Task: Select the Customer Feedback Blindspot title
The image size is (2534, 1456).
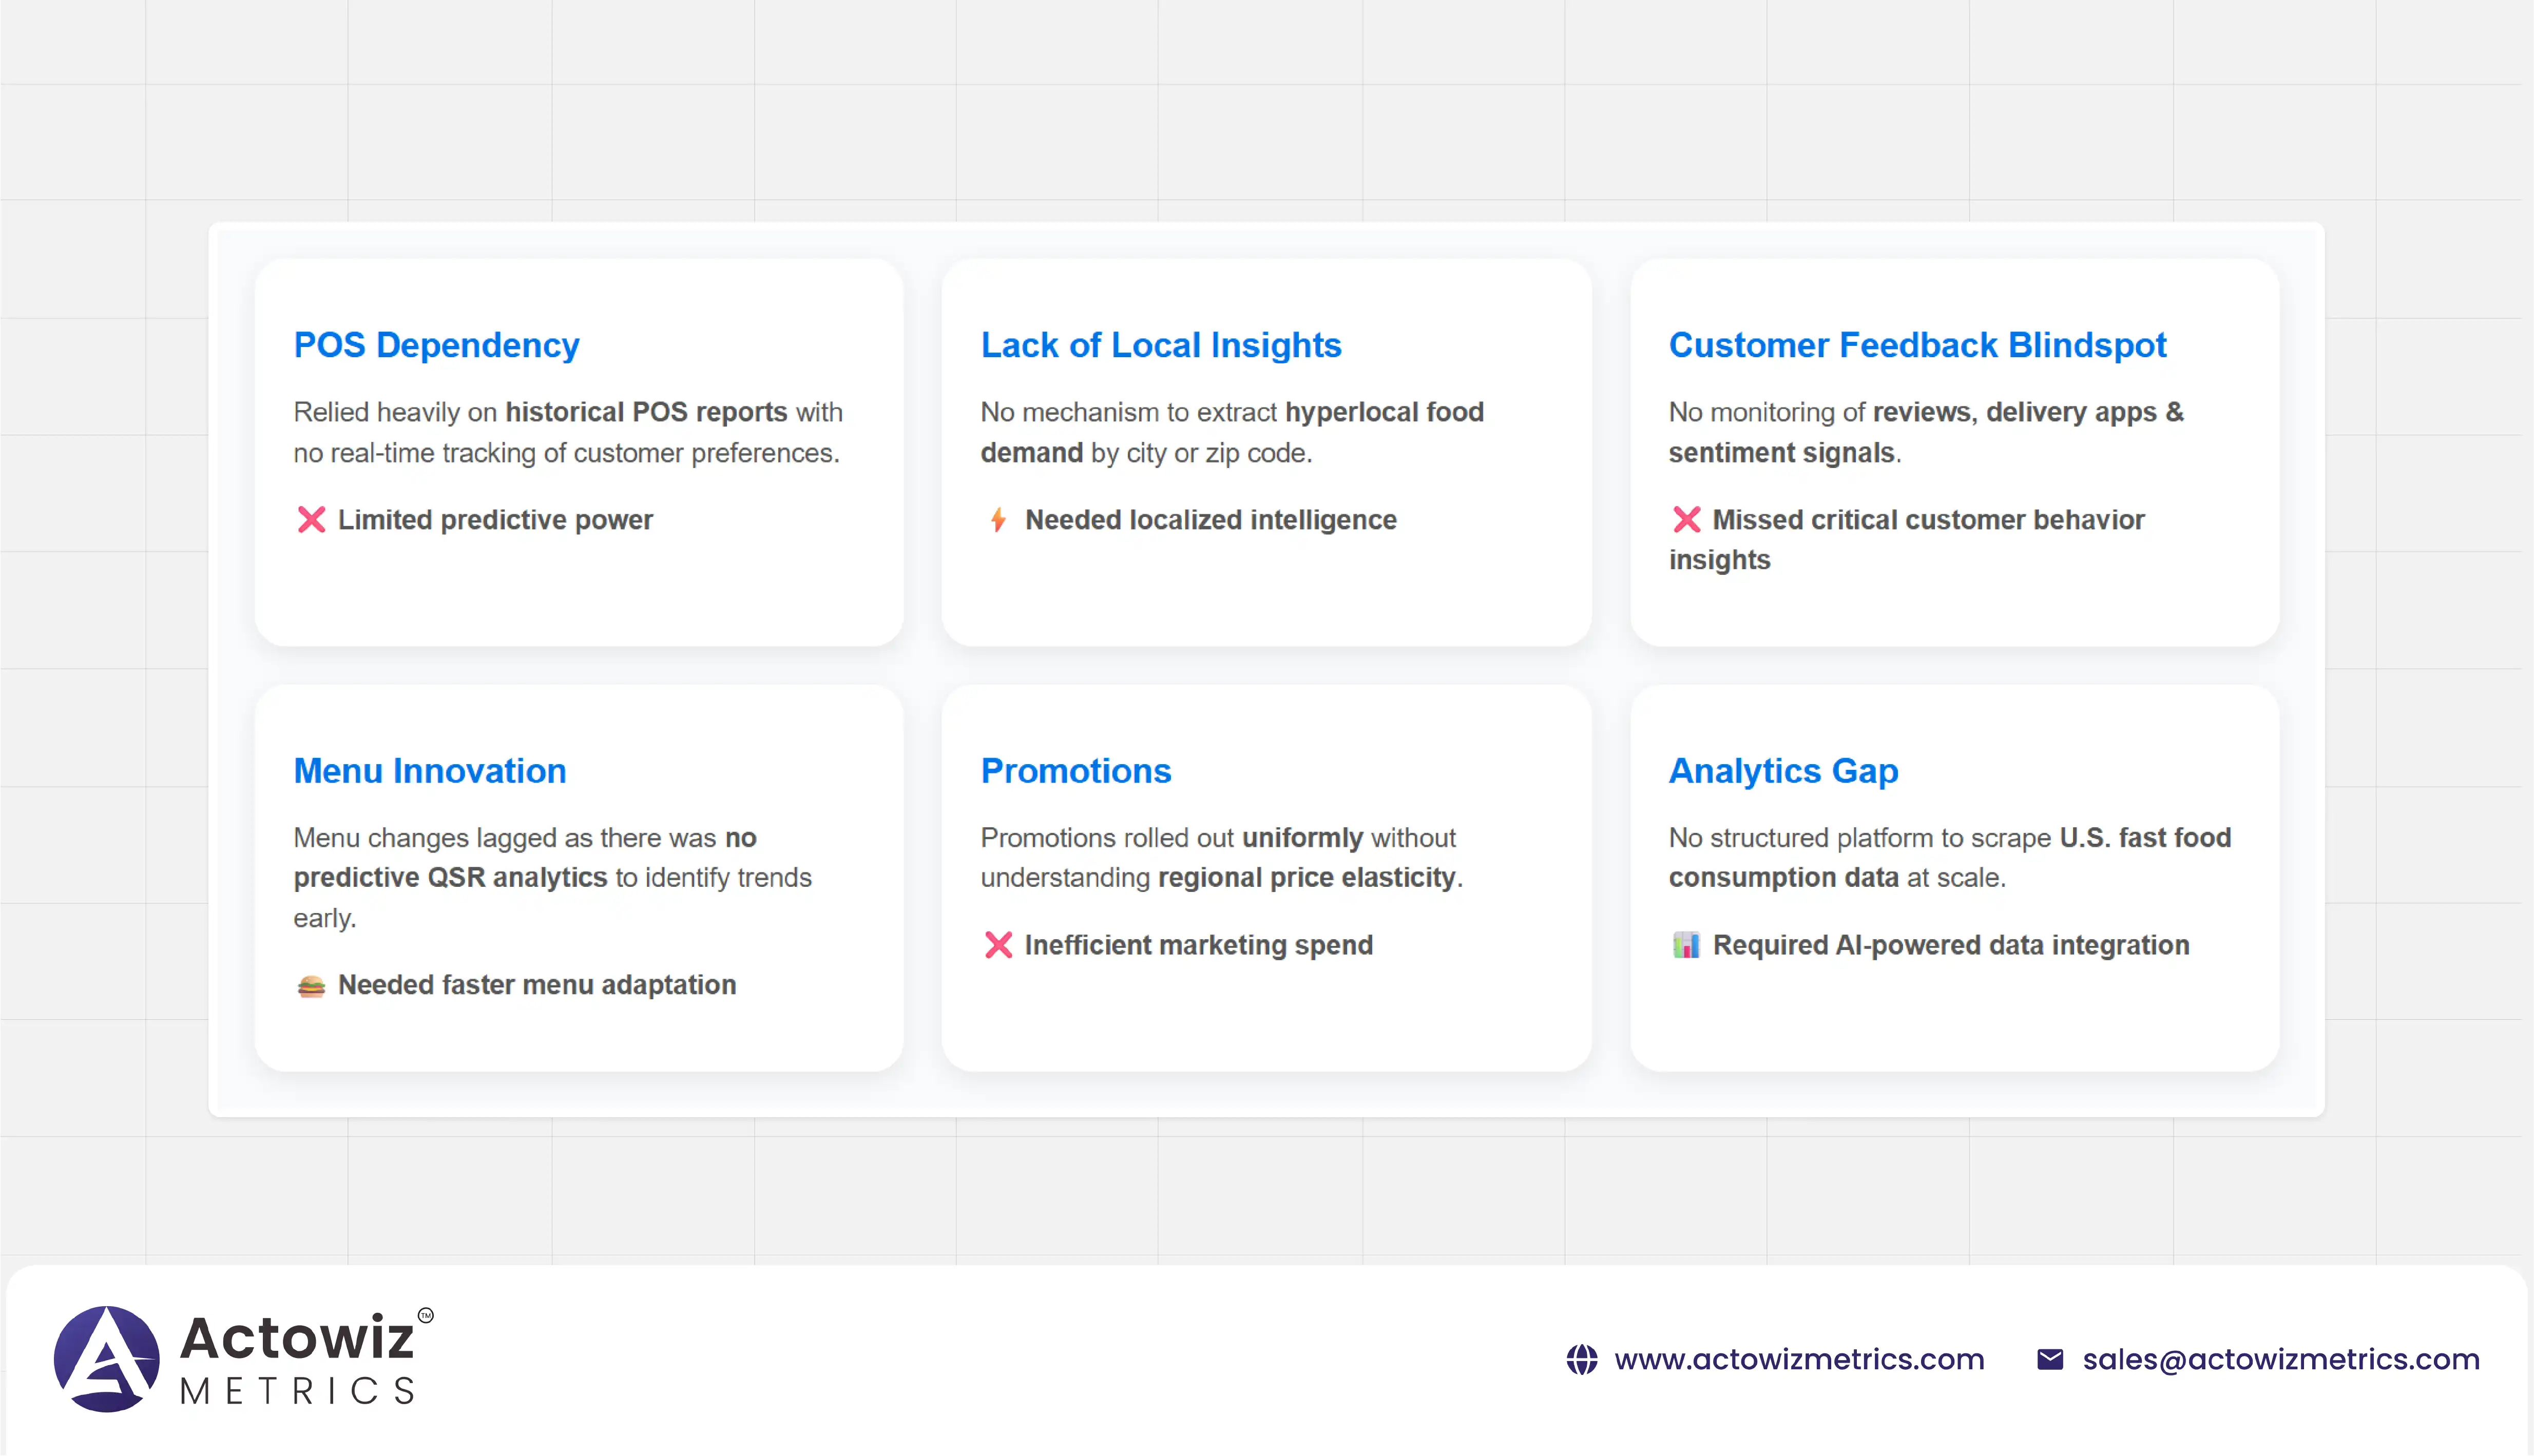Action: coord(1917,345)
